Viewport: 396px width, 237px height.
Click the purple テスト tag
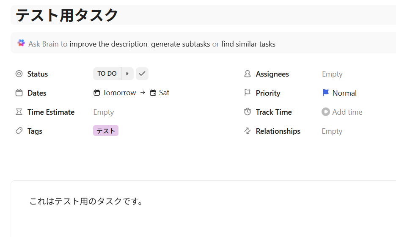[106, 131]
